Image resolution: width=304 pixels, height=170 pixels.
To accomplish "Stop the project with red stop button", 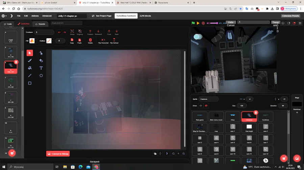I will [x=203, y=23].
